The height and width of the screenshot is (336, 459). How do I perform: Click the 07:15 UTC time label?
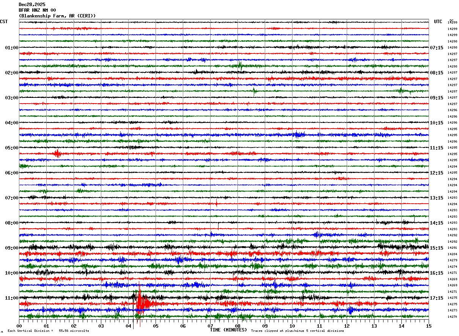[x=437, y=48]
